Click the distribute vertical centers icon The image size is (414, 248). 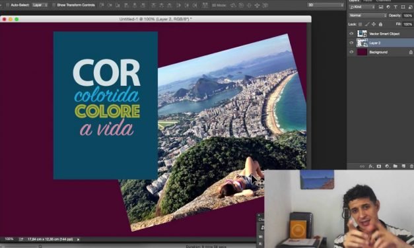162,5
